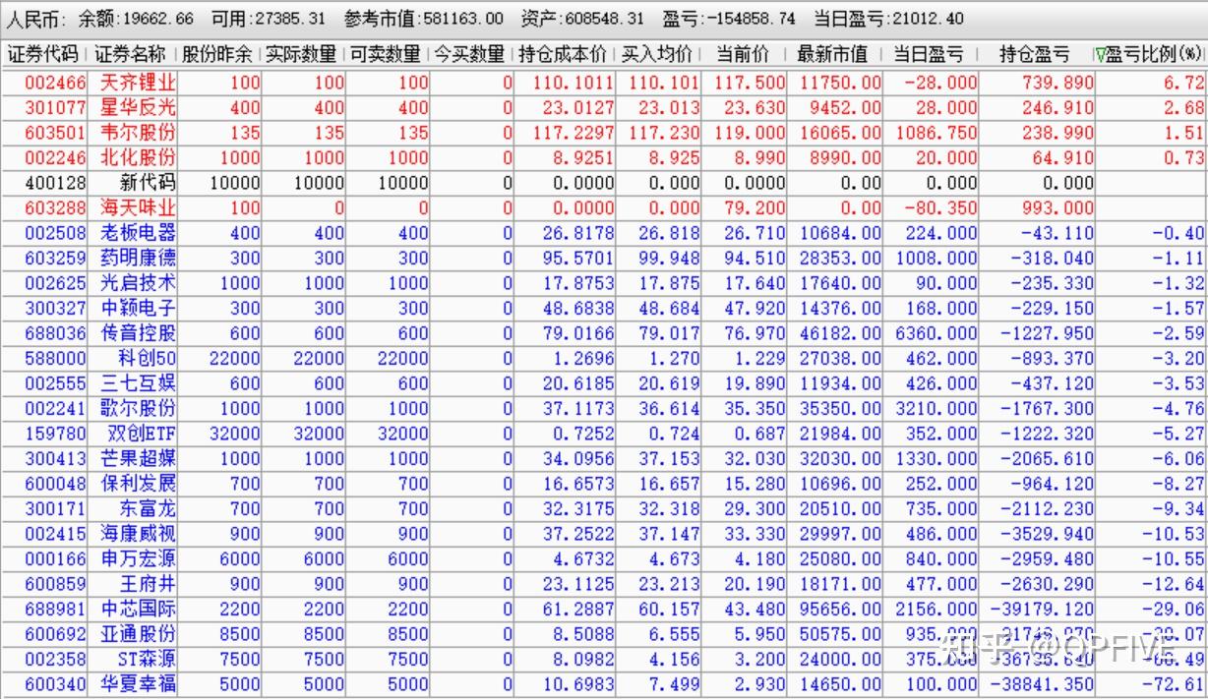The width and height of the screenshot is (1208, 699).
Task: Click the 实际数量 column header
Action: coord(302,54)
